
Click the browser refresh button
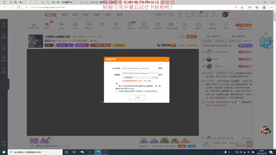[x=19, y=7]
